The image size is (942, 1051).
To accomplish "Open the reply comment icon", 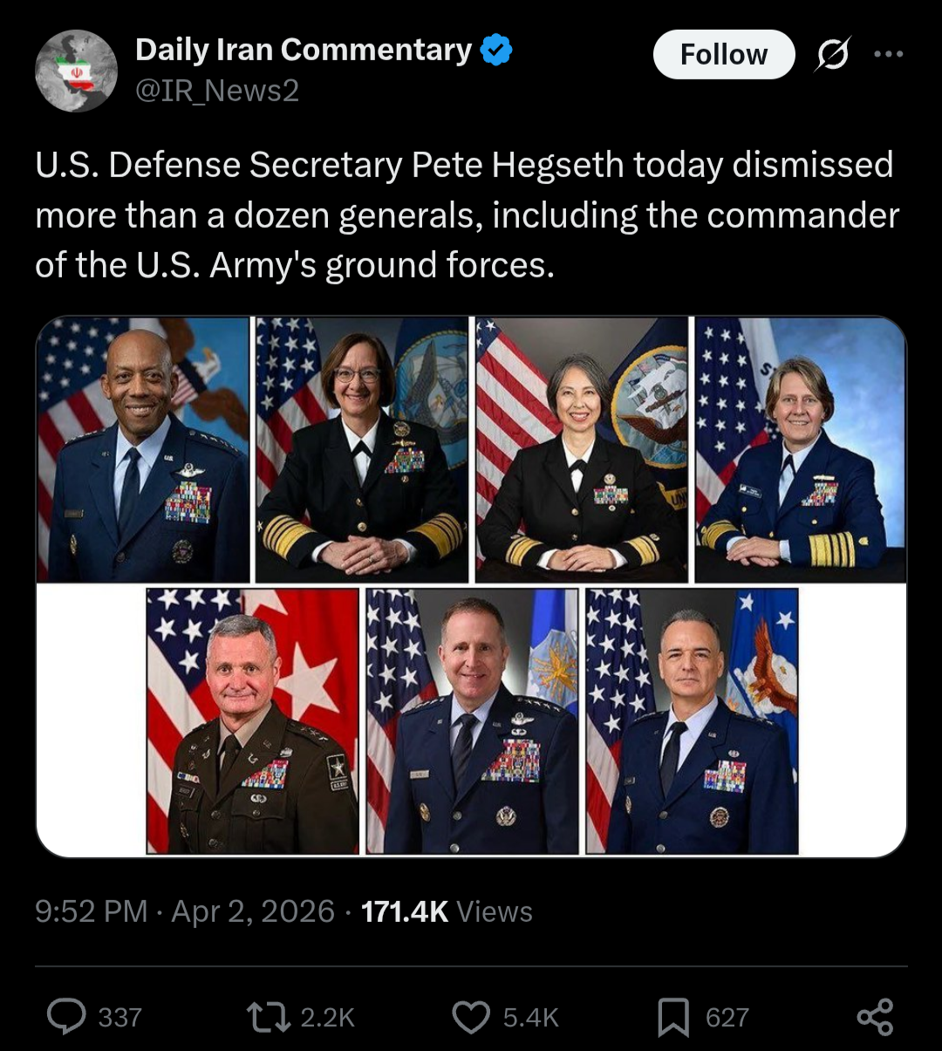I will [66, 1017].
